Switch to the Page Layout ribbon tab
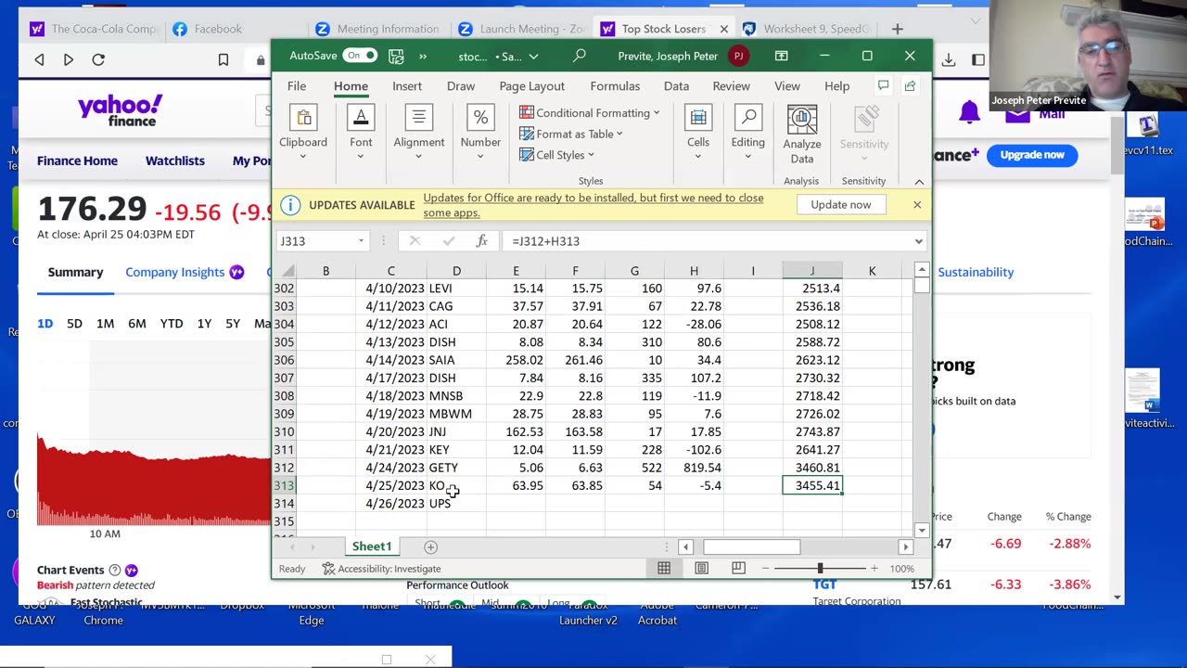Viewport: 1187px width, 668px height. (x=532, y=86)
